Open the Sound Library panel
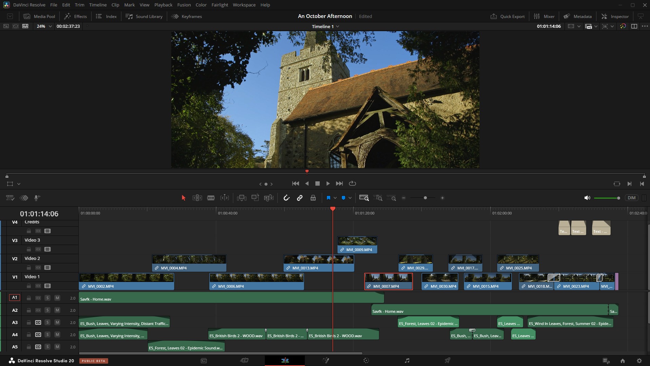Viewport: 650px width, 366px height. (x=144, y=16)
